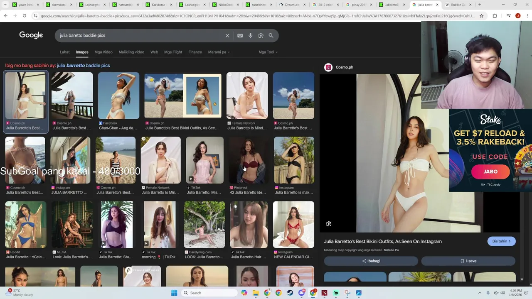Open the browser extensions puzzle icon
The image size is (532, 299).
click(495, 16)
